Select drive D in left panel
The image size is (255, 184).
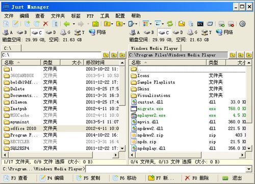(x=50, y=32)
